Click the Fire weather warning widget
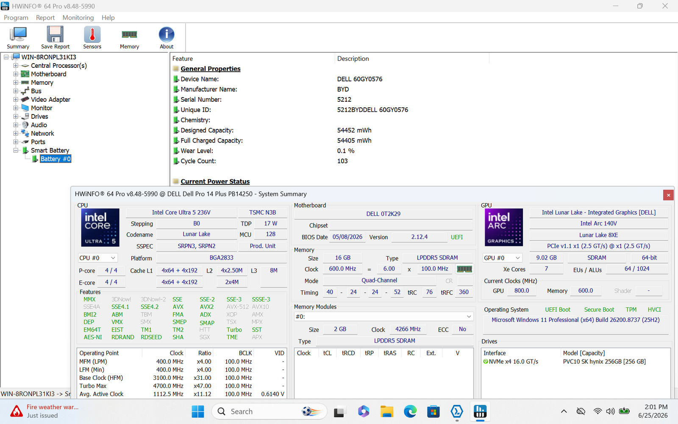This screenshot has width=678, height=424. click(44, 411)
